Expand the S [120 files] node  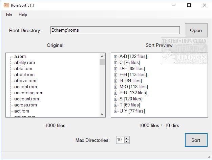click(116, 99)
